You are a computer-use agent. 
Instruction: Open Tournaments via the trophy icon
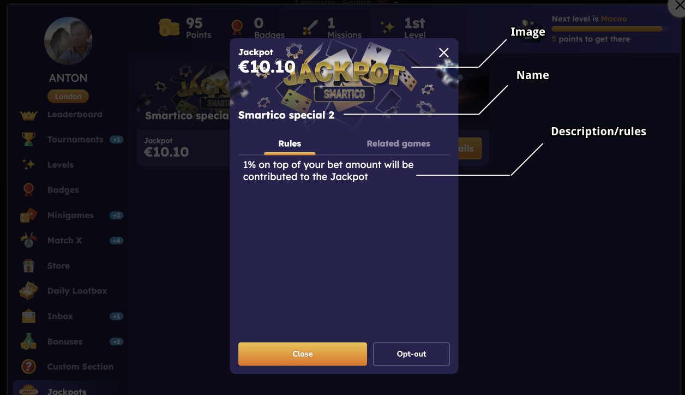28,140
